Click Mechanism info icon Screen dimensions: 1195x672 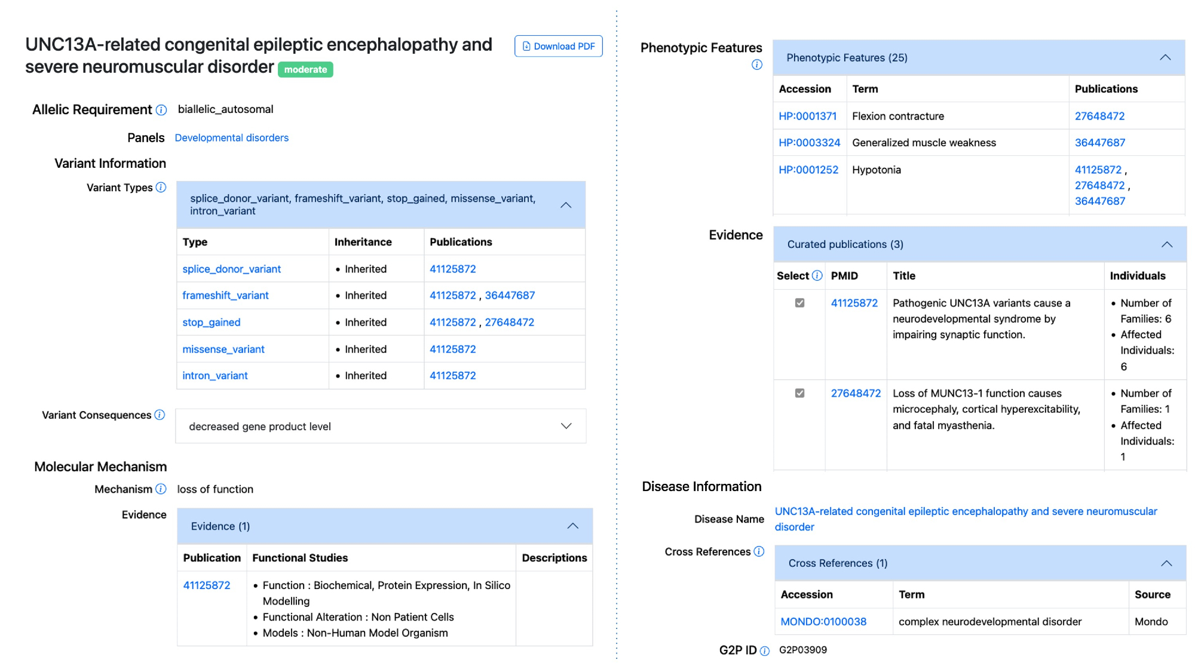[x=161, y=489]
